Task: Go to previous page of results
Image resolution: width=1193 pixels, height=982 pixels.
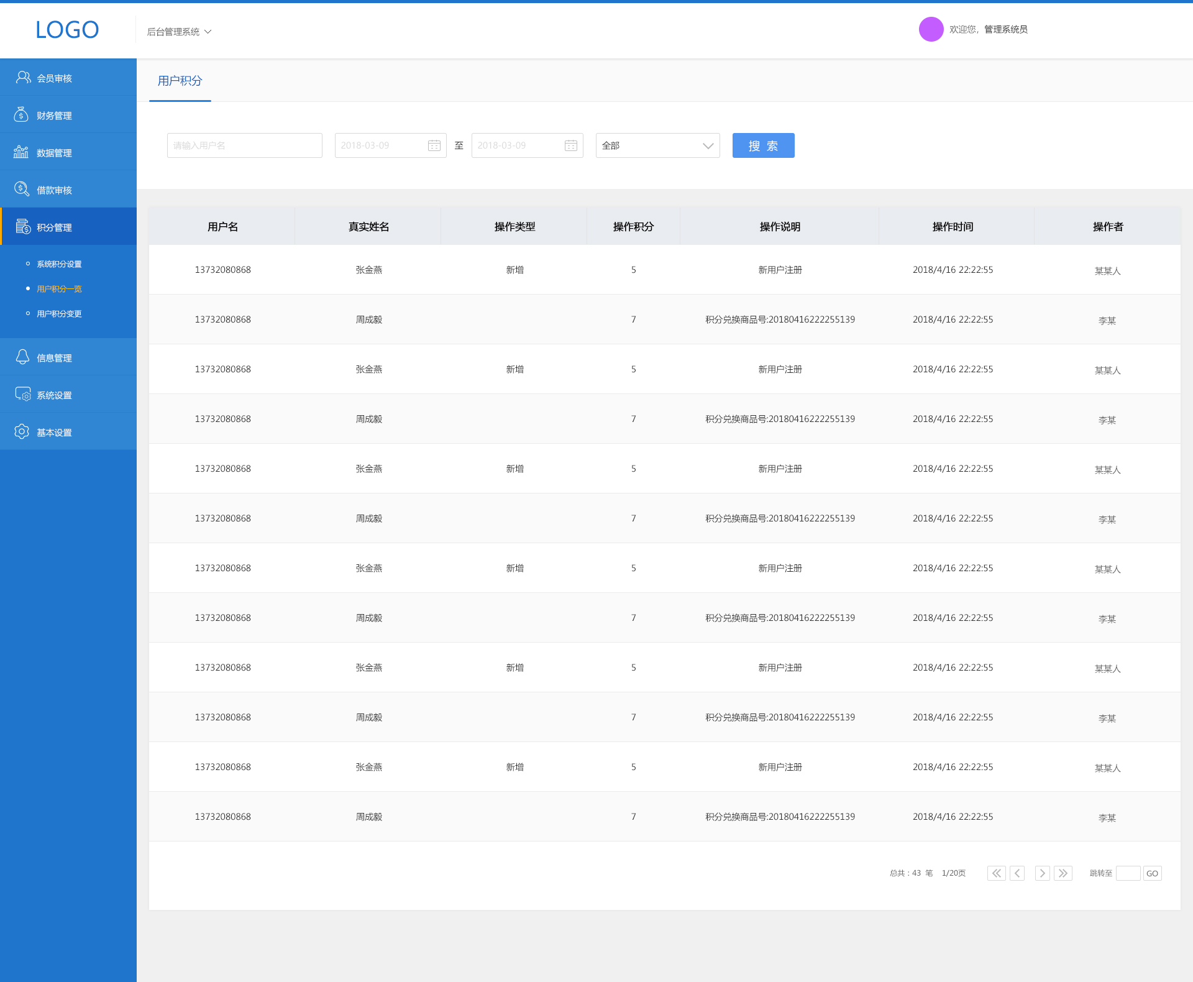Action: click(x=1017, y=873)
